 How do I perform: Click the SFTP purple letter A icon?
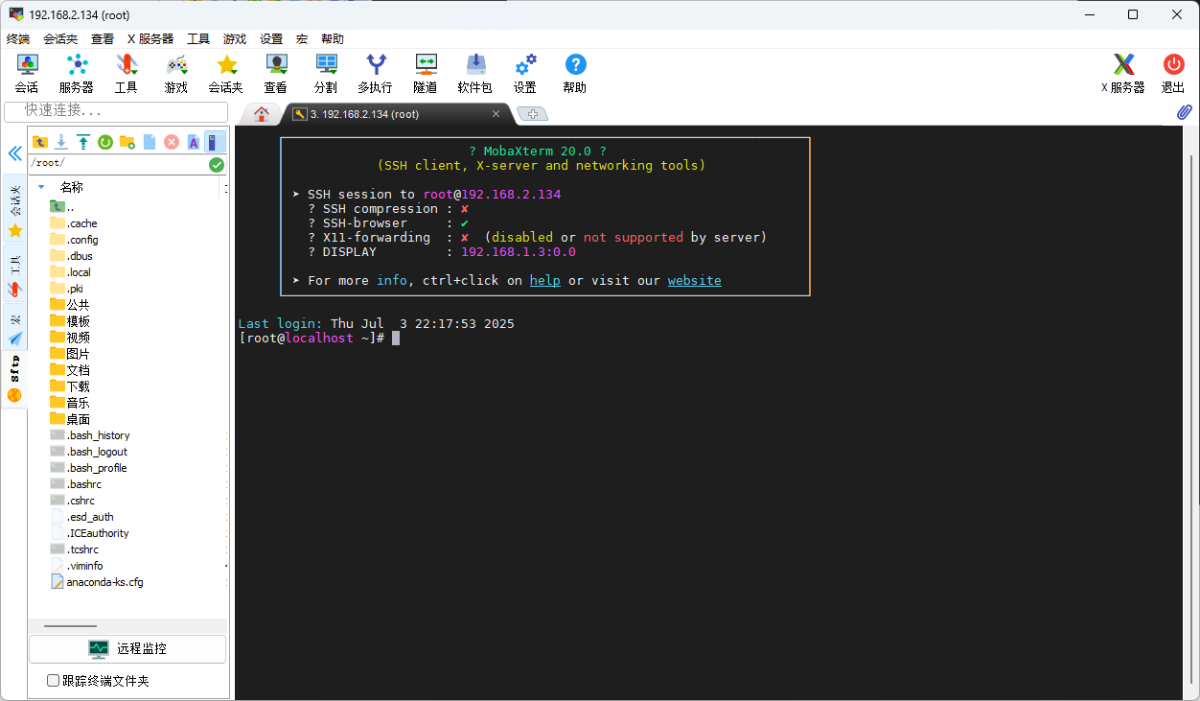(194, 142)
